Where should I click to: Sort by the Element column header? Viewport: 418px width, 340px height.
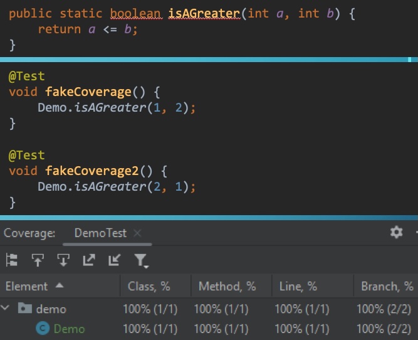(26, 286)
